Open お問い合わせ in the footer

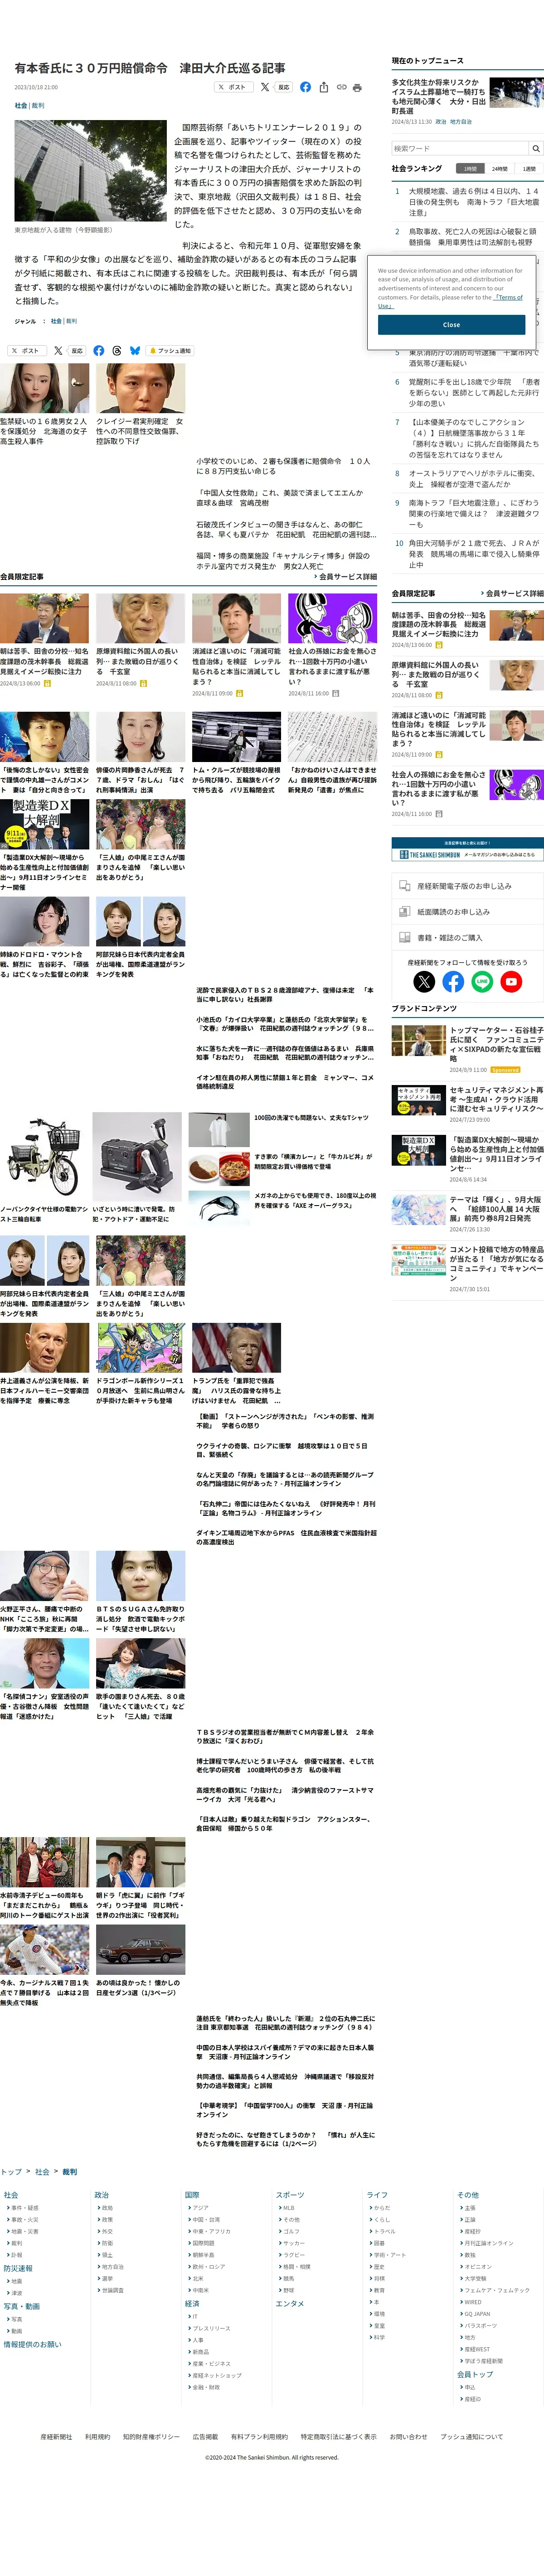click(x=408, y=2436)
